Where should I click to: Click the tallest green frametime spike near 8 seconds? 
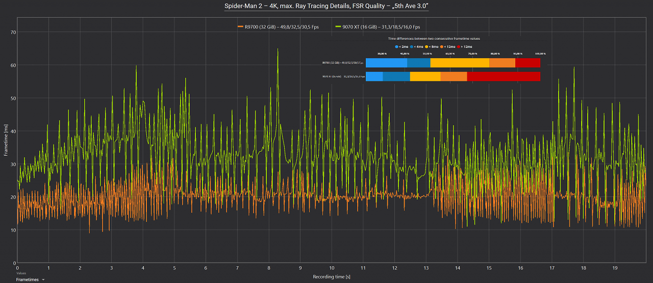278,50
